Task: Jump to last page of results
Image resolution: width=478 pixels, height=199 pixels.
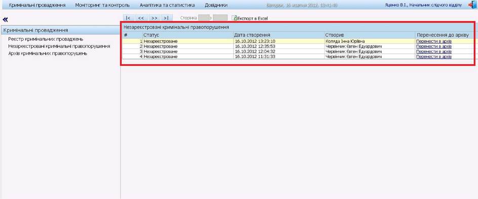Action: (167, 18)
